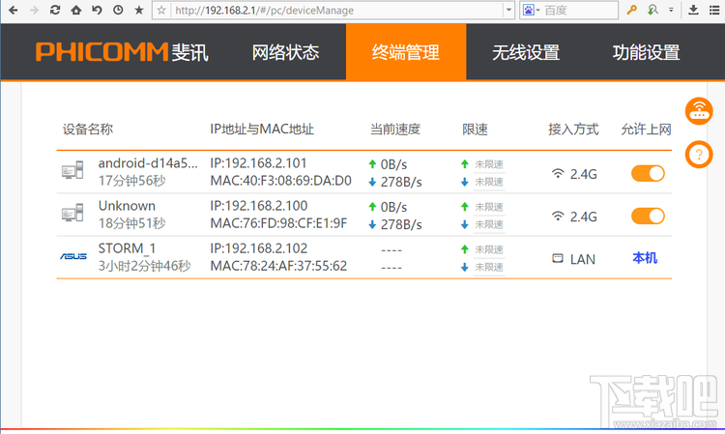Set download limit for STORM_1

click(489, 267)
